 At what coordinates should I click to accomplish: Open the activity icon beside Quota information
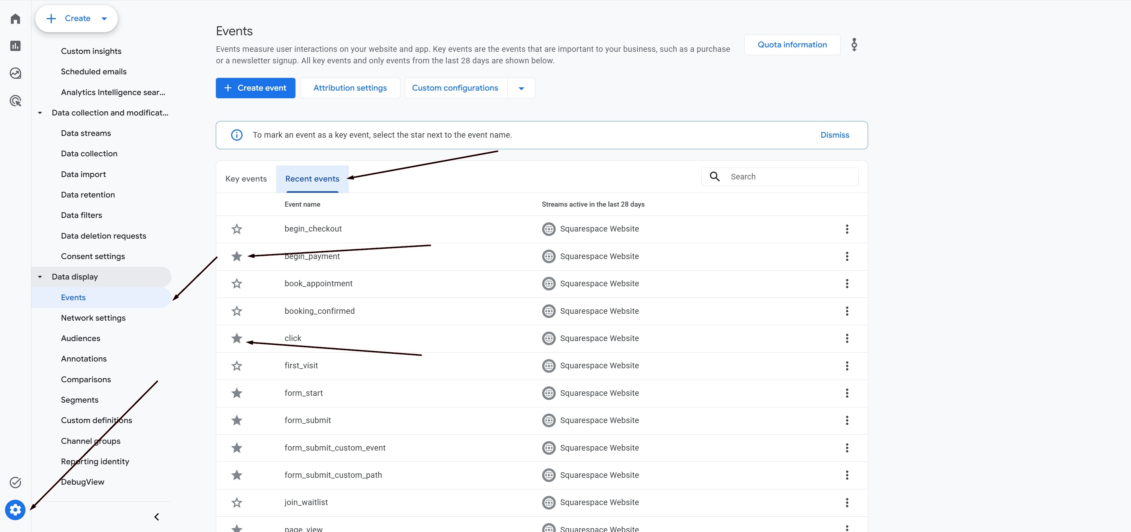coord(854,45)
